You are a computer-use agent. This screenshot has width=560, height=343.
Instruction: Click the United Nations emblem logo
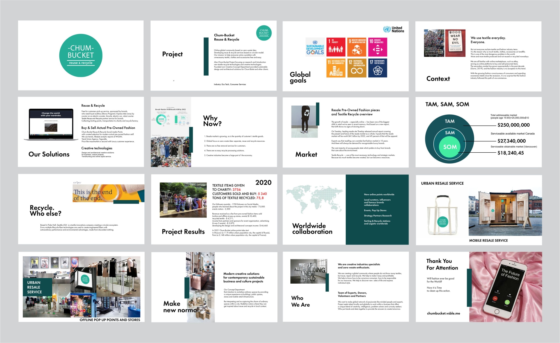tap(387, 29)
